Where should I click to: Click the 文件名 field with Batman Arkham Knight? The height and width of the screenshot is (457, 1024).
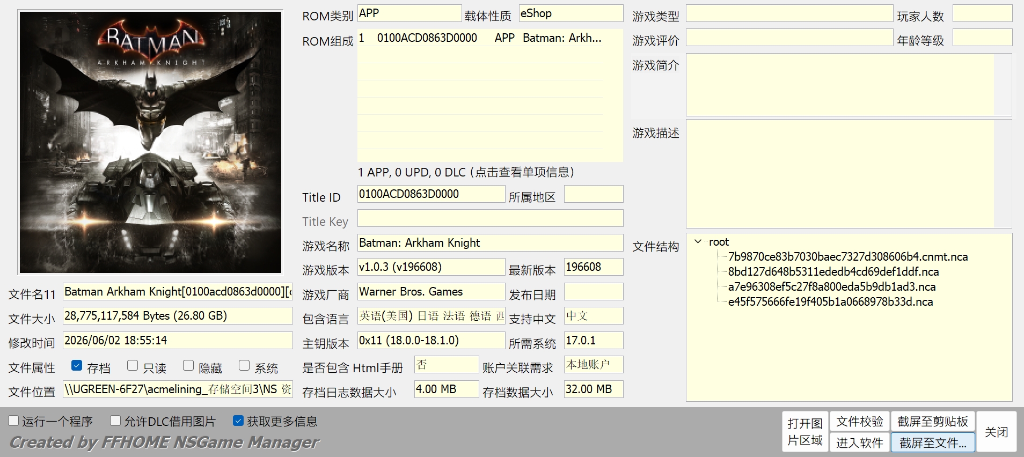coord(178,292)
